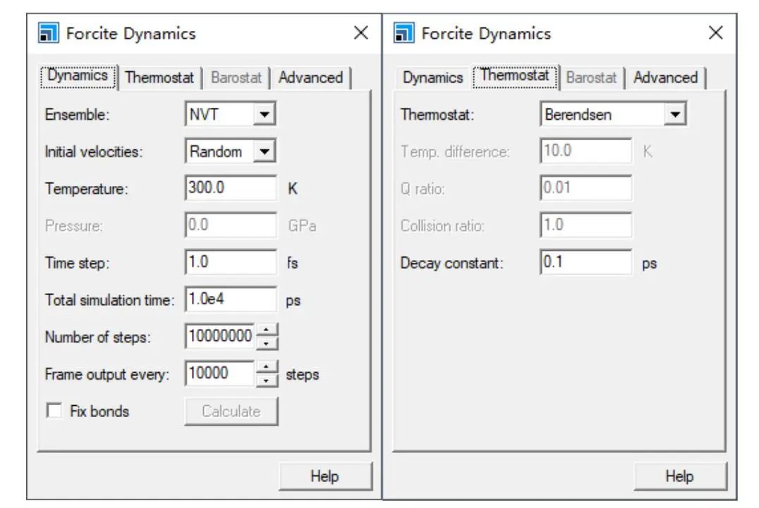The image size is (759, 508).
Task: Click the Fix bonds label text
Action: [x=99, y=411]
